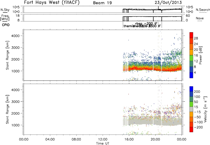Click the '16:00' time tick label
This screenshot has width=210, height=145.
pyautogui.click(x=129, y=140)
